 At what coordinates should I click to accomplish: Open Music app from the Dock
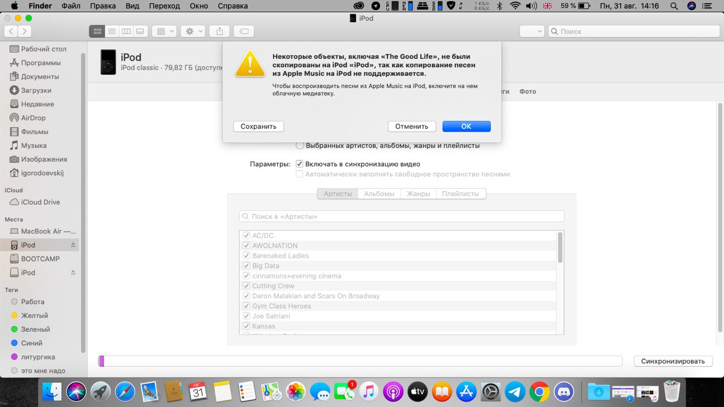click(x=368, y=391)
